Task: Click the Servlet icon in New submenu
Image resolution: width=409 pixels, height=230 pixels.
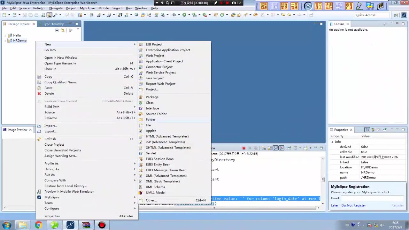Action: pyautogui.click(x=141, y=153)
